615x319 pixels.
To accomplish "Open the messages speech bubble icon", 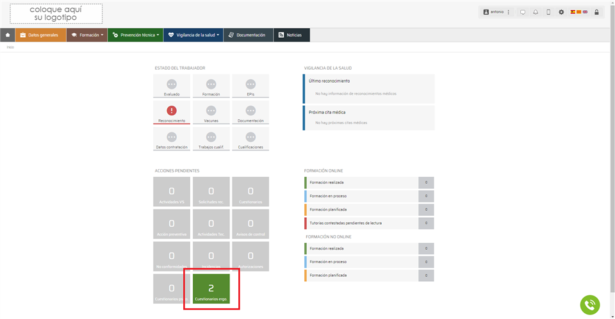I will 523,12.
